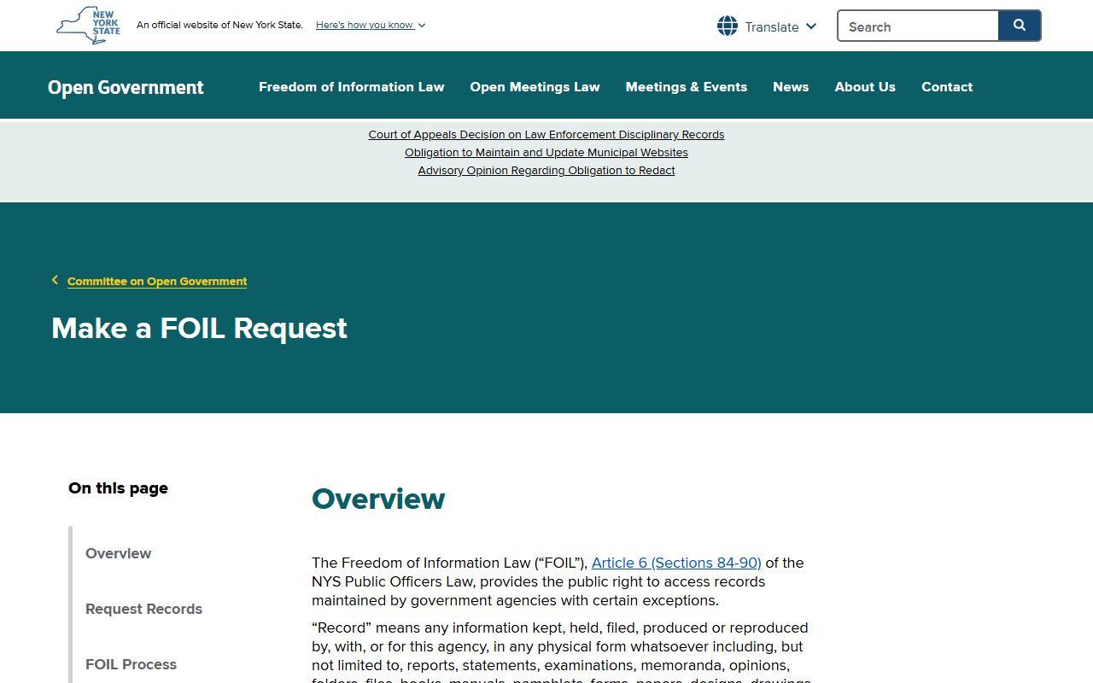Open Obligation to Maintain Municipal Websites link
This screenshot has width=1093, height=683.
coord(546,152)
